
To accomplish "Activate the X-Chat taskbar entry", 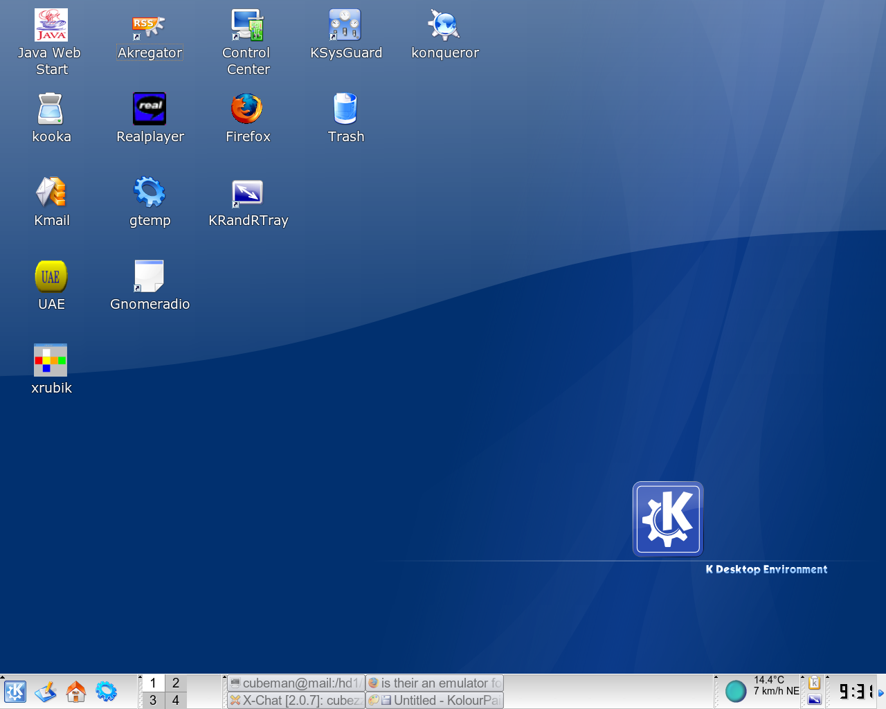I will 296,700.
